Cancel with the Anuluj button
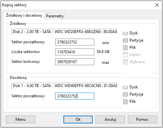The width and height of the screenshot is (163, 128). (110, 119)
